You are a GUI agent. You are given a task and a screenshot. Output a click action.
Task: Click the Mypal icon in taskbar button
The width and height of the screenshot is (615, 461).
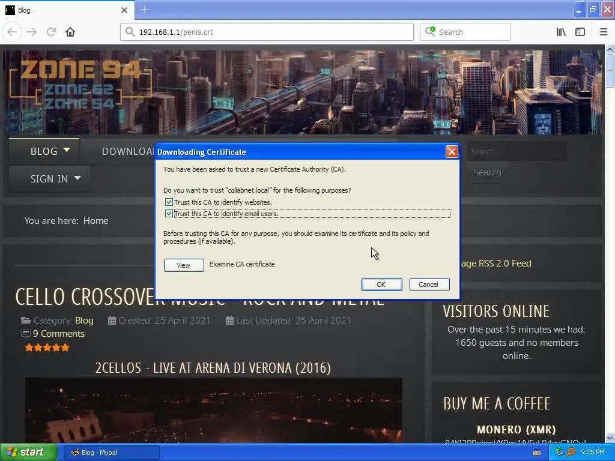(75, 453)
